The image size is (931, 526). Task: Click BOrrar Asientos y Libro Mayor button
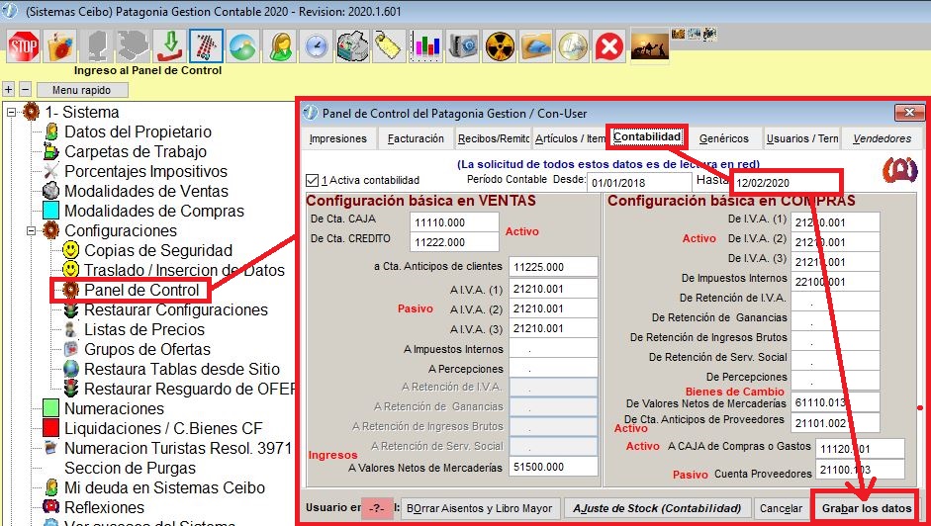[x=480, y=509]
